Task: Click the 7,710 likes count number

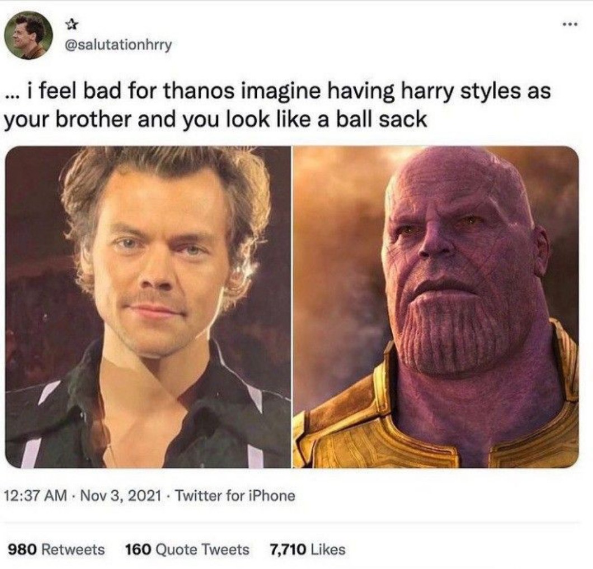Action: [287, 549]
